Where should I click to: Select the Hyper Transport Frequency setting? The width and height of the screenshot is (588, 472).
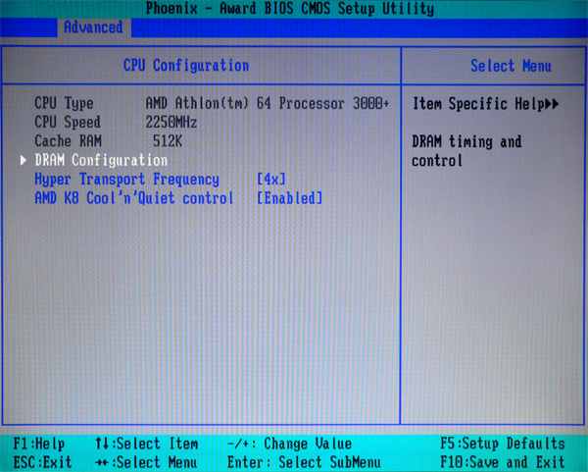click(126, 180)
